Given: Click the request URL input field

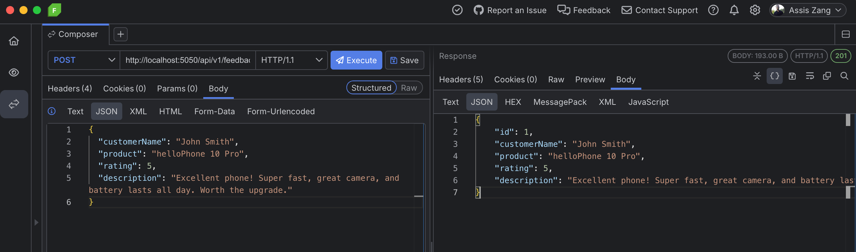Looking at the screenshot, I should (187, 60).
